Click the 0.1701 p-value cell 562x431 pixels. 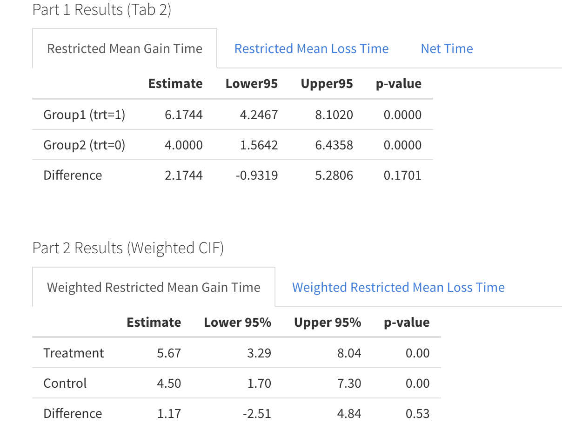(x=402, y=175)
